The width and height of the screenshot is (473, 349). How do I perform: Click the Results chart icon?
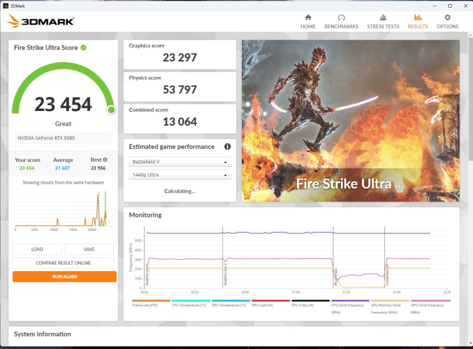pos(418,18)
